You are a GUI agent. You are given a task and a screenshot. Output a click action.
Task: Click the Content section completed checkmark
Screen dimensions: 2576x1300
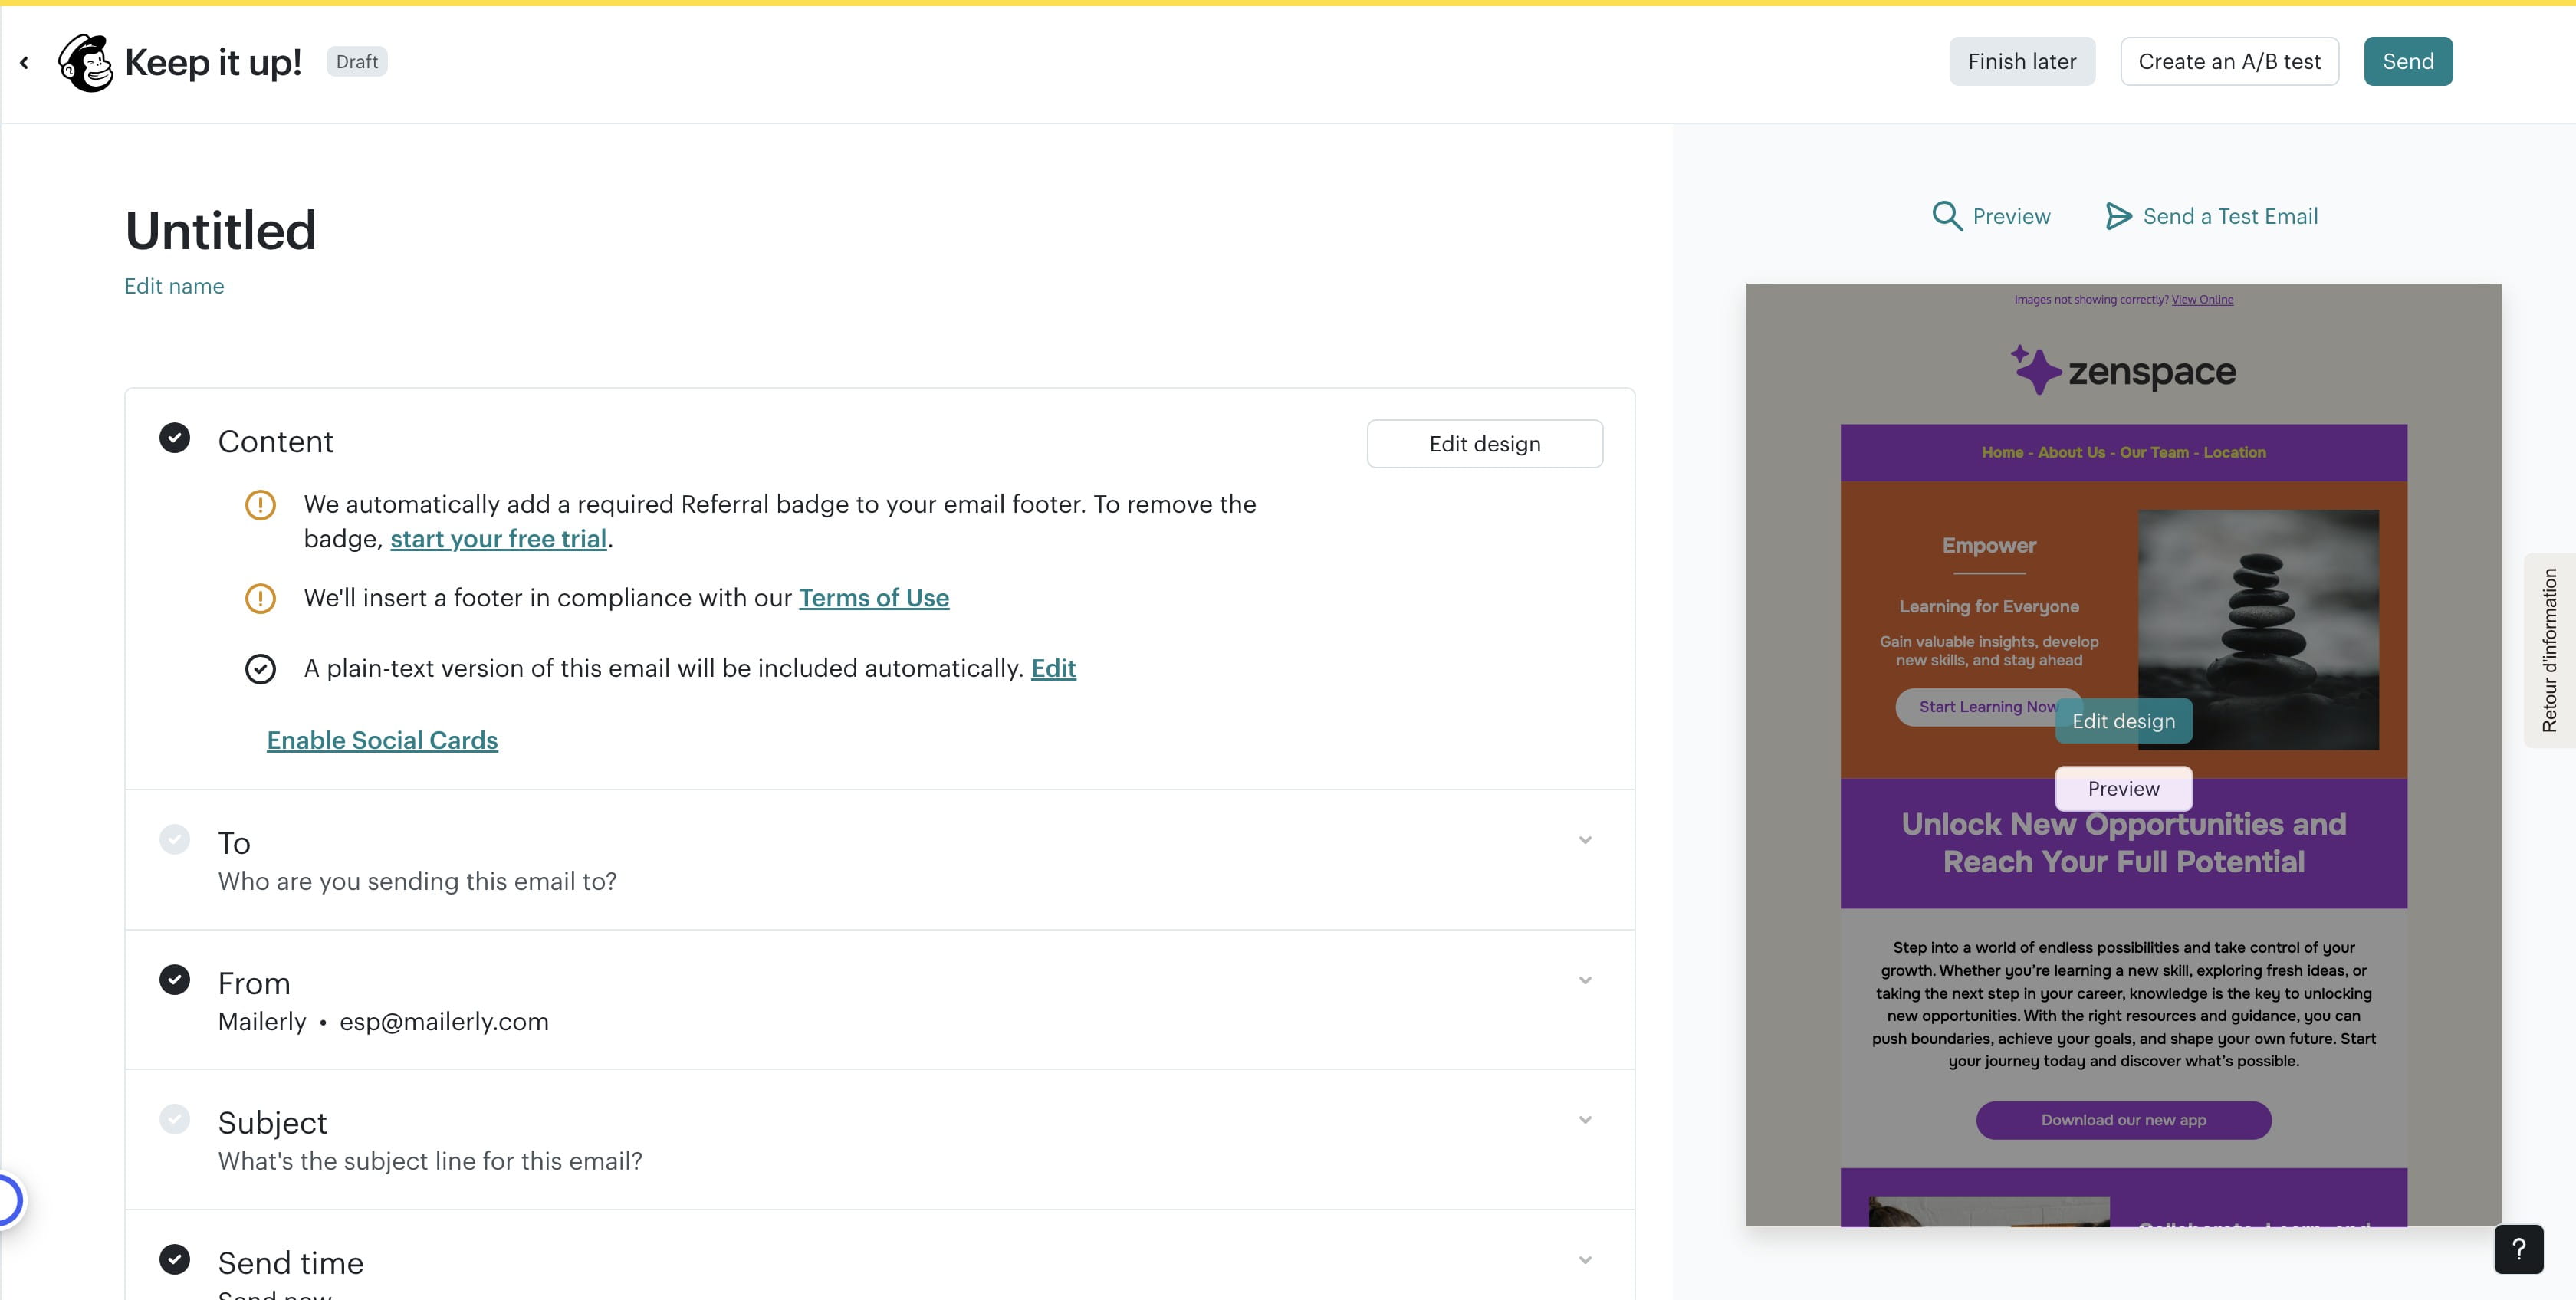175,438
